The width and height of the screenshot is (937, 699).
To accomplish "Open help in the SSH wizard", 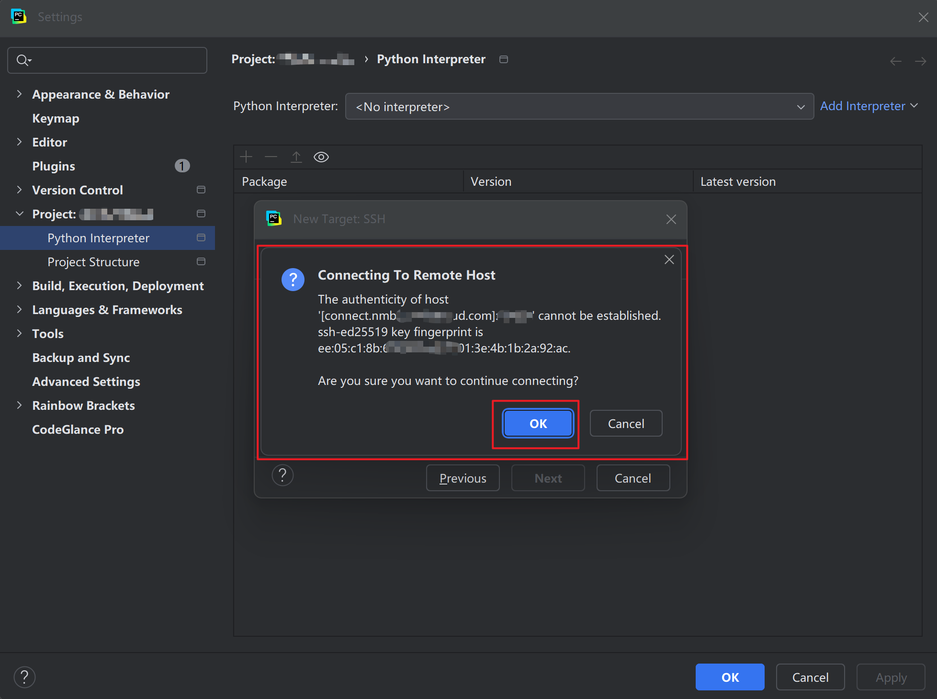I will click(x=282, y=475).
